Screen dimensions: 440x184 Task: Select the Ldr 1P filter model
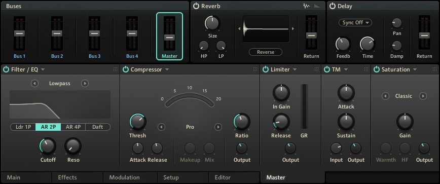click(23, 127)
